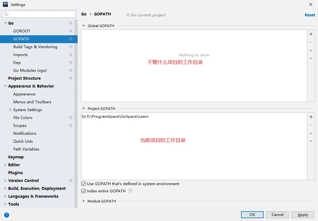The width and height of the screenshot is (318, 221).
Task: Click the project-level icon beside Go
Action: tap(71, 23)
